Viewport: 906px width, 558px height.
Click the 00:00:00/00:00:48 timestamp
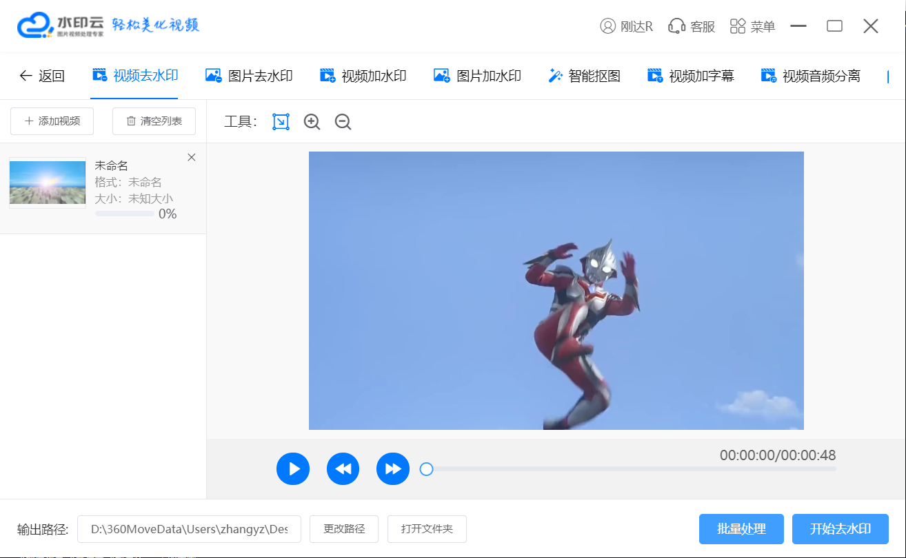[778, 455]
